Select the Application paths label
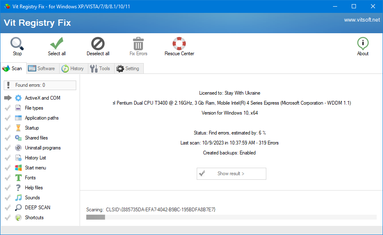The image size is (383, 235). click(x=42, y=118)
